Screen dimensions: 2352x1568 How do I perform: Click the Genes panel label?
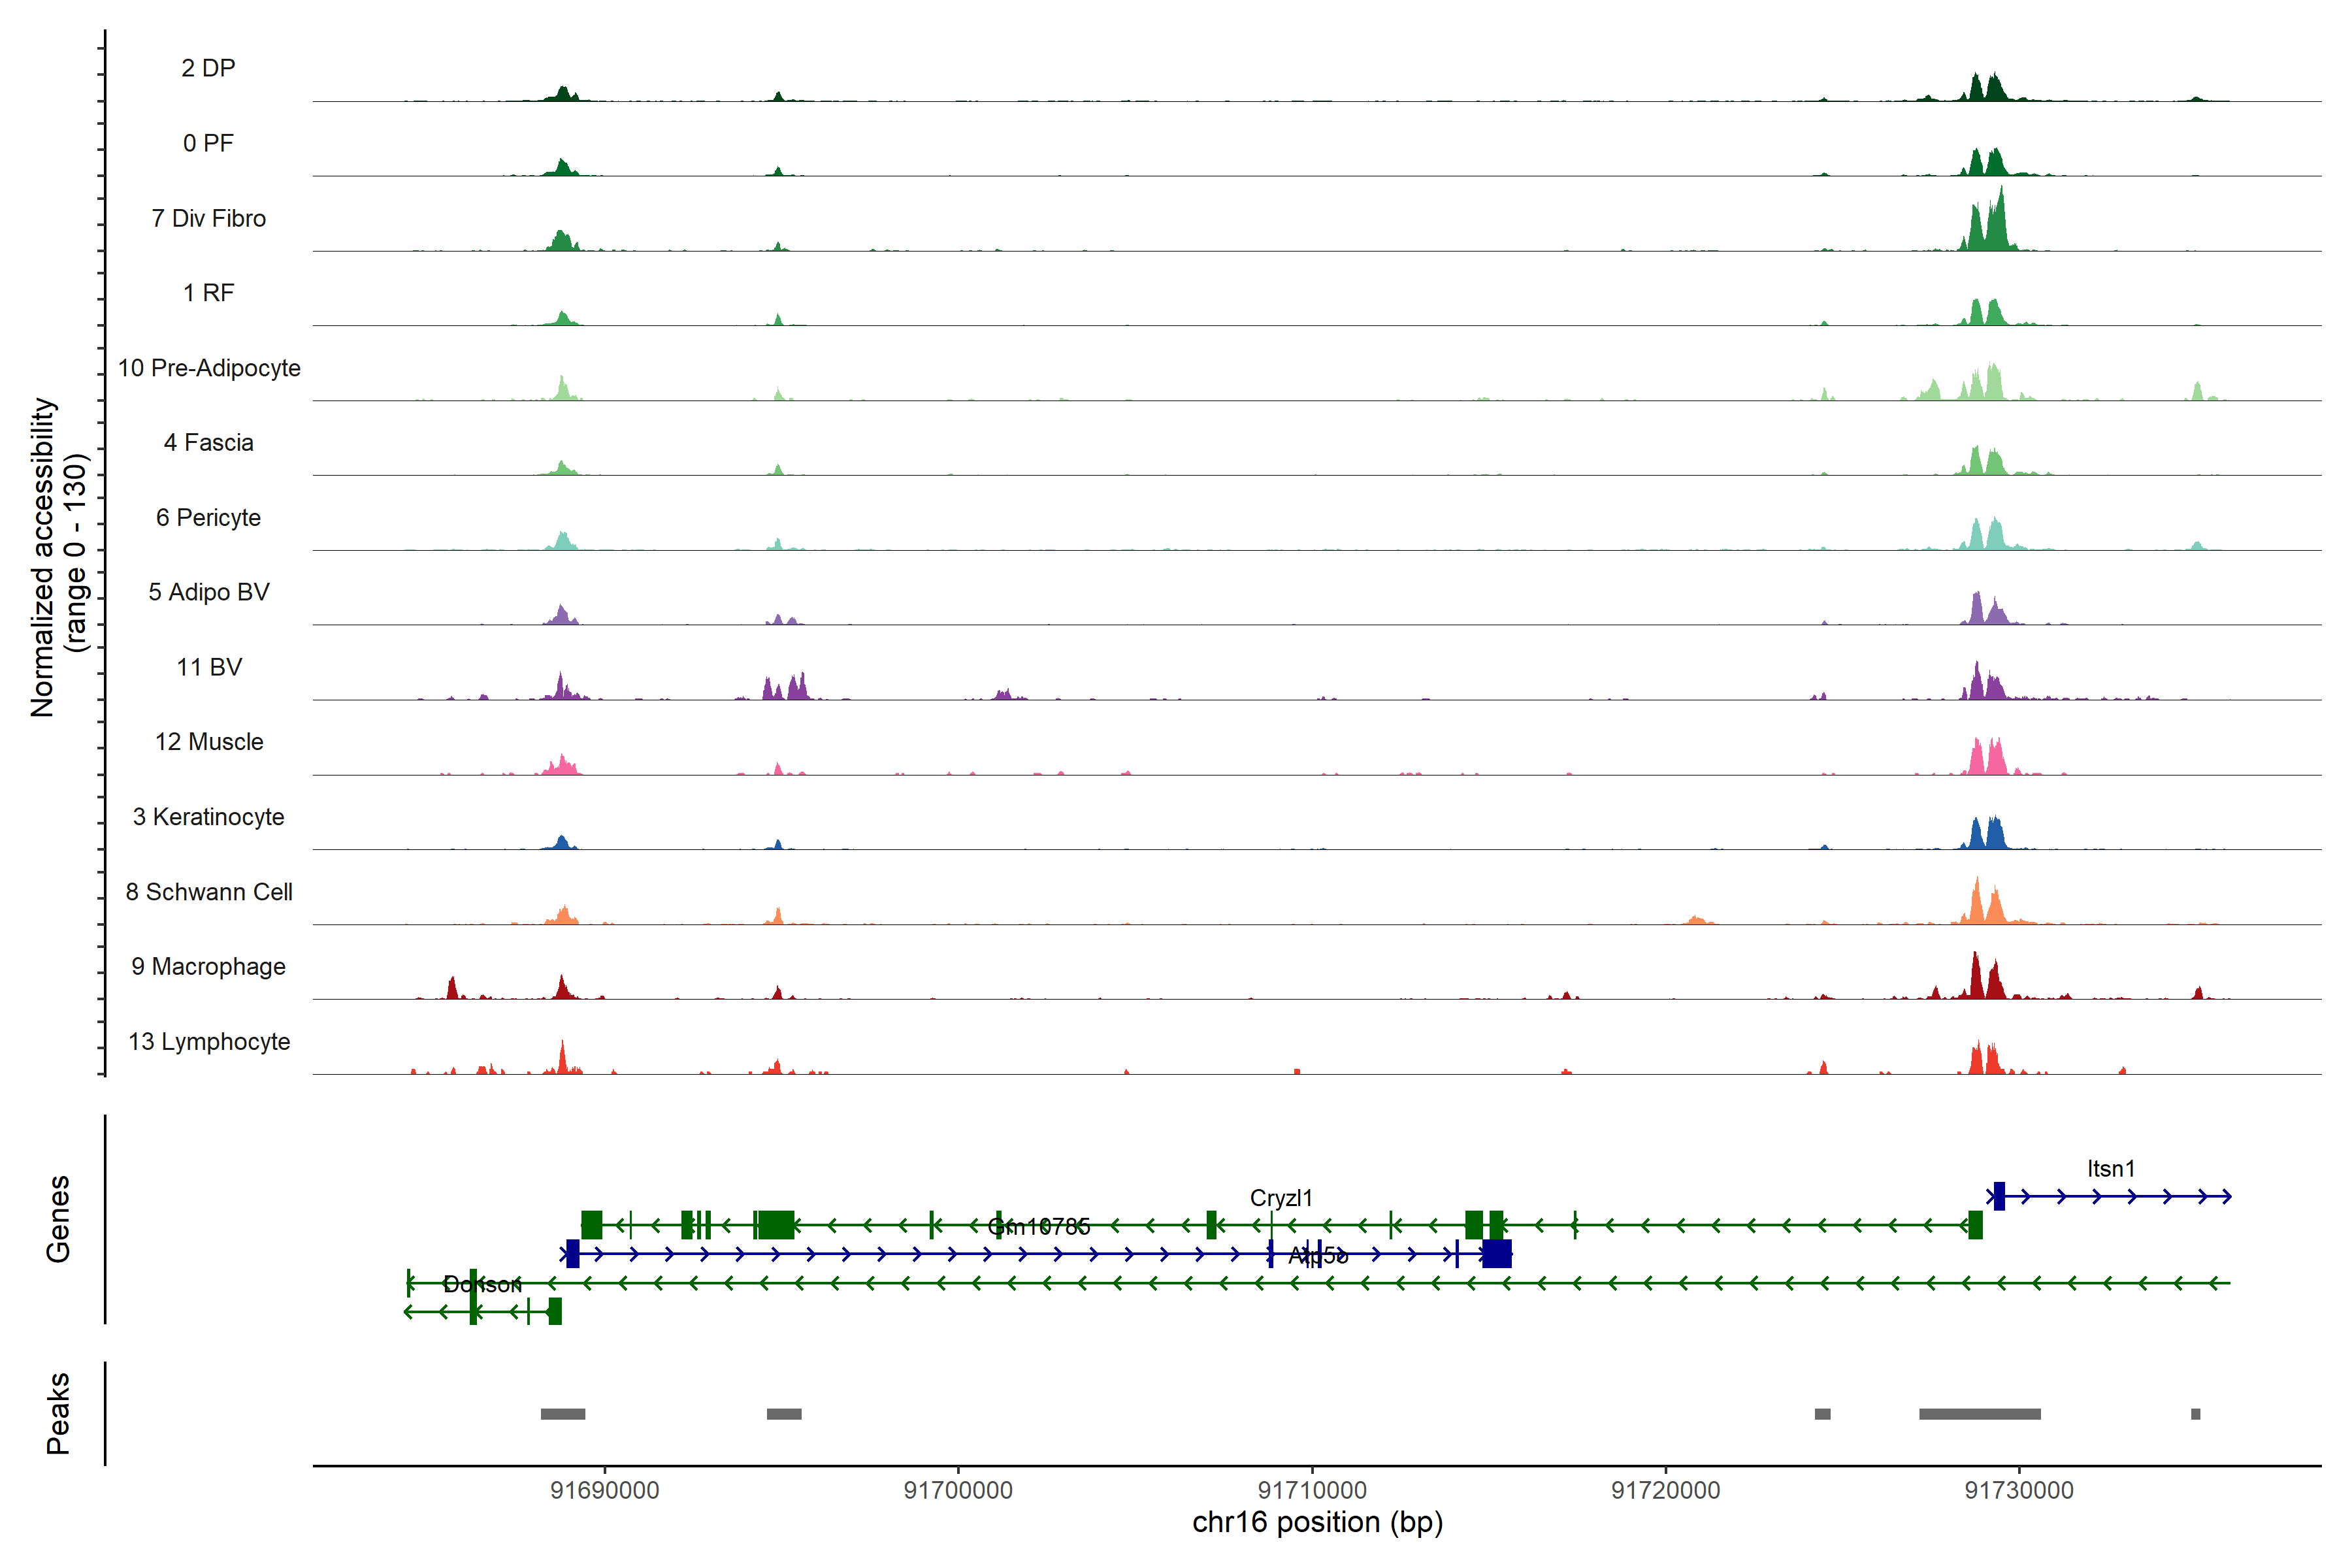[58, 1219]
